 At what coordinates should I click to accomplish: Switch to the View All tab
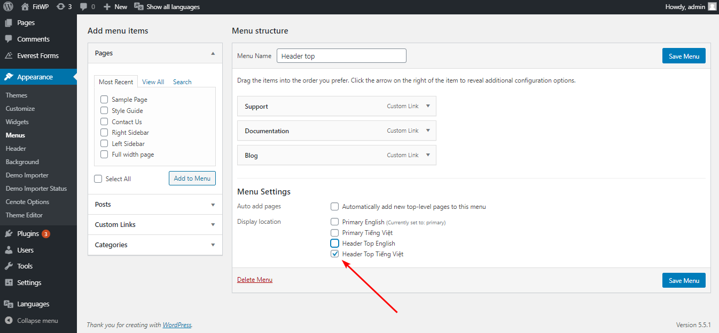153,82
